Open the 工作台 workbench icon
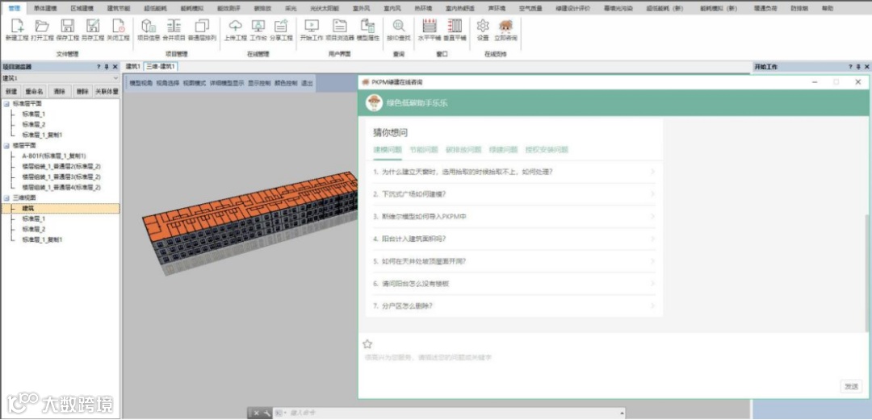 pos(258,26)
